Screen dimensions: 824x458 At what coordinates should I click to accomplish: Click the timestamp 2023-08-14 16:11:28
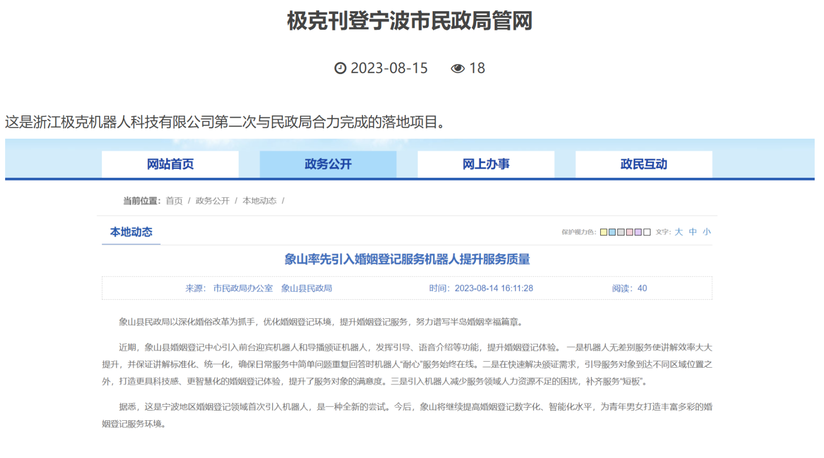(494, 288)
